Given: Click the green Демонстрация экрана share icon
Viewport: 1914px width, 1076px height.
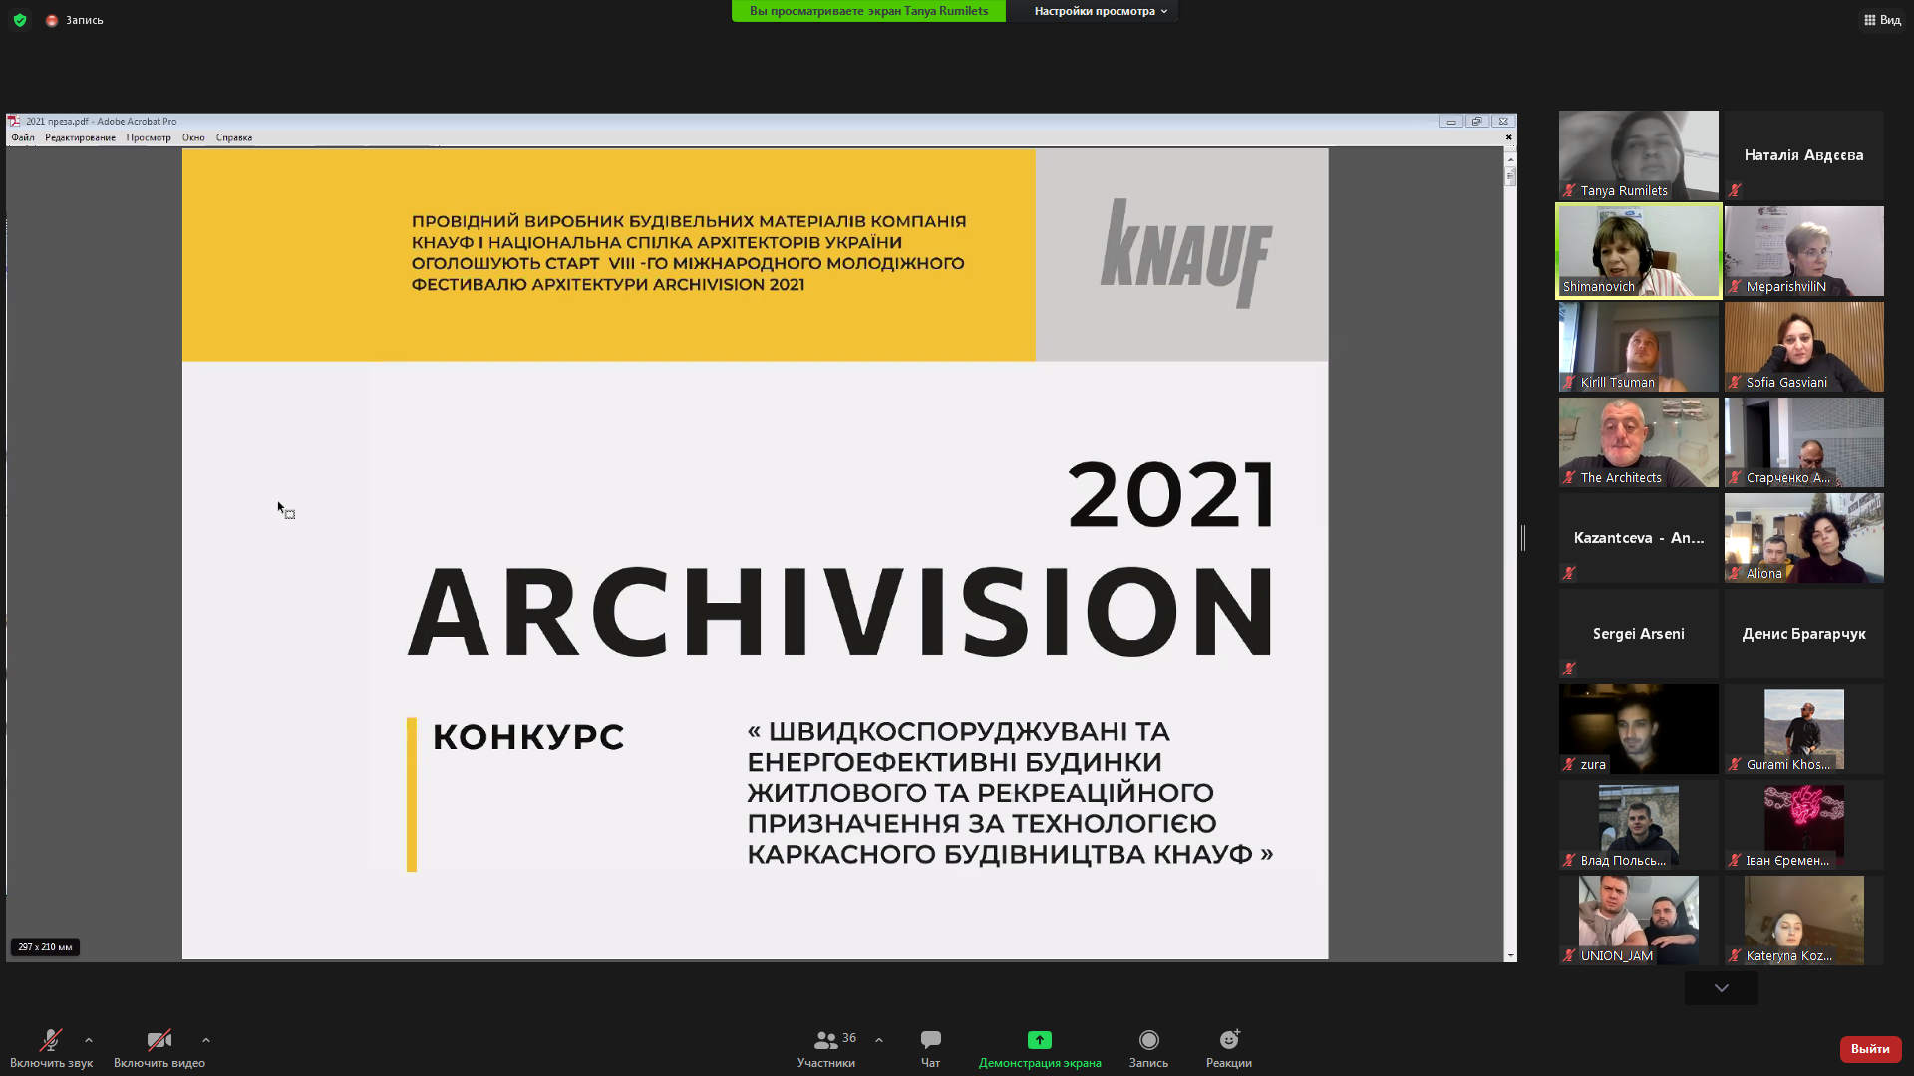Looking at the screenshot, I should 1040,1040.
